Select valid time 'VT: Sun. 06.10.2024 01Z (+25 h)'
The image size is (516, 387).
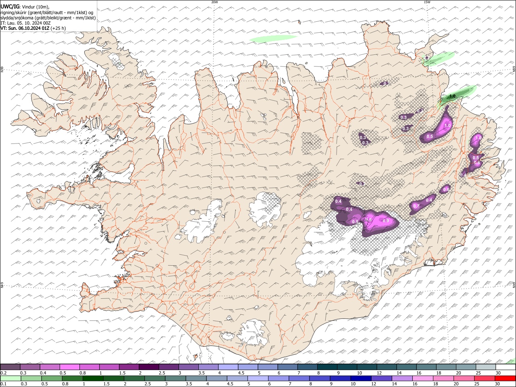tap(33, 28)
